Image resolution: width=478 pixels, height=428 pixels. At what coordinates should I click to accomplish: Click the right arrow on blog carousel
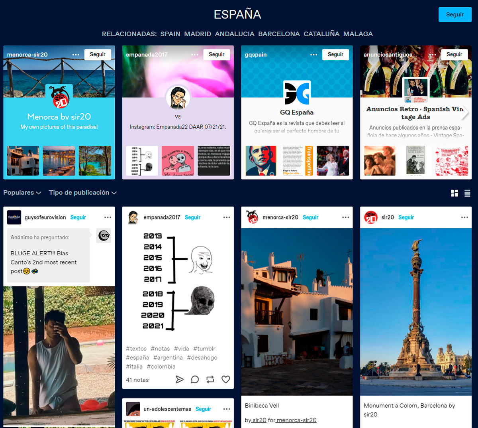[464, 113]
